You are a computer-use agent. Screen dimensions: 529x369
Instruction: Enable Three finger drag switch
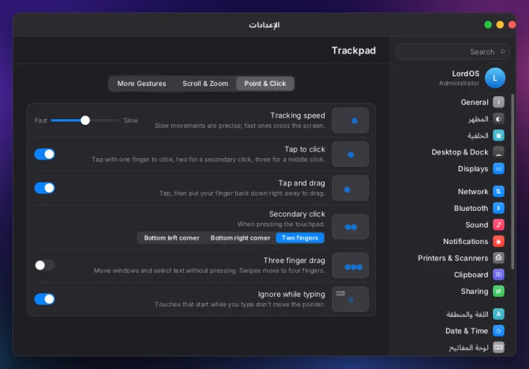click(x=45, y=265)
